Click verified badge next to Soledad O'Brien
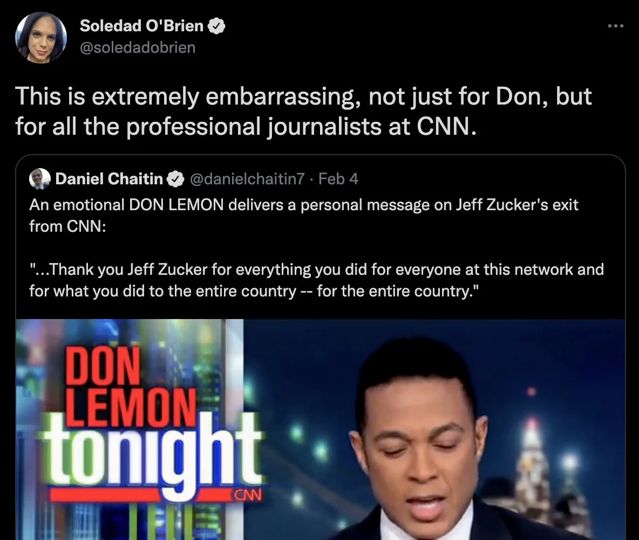Screen dimensions: 639x540 click(x=216, y=26)
